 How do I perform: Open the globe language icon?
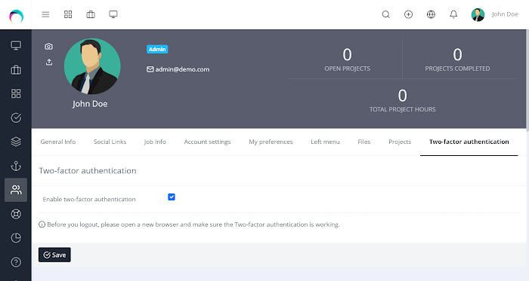coord(432,14)
